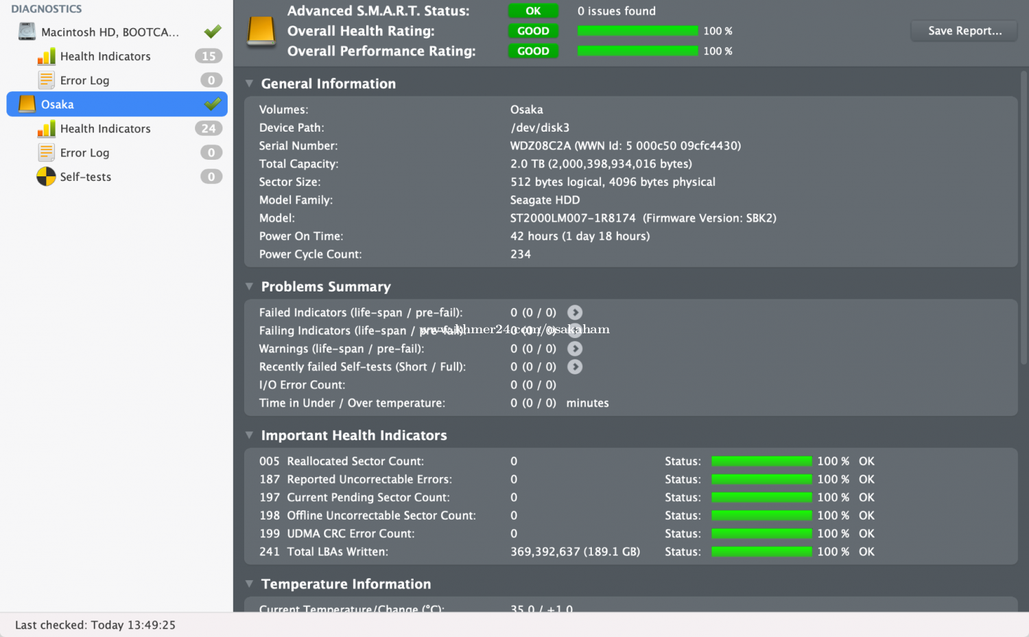The image size is (1029, 637).
Task: Collapse the General Information section
Action: coord(250,84)
